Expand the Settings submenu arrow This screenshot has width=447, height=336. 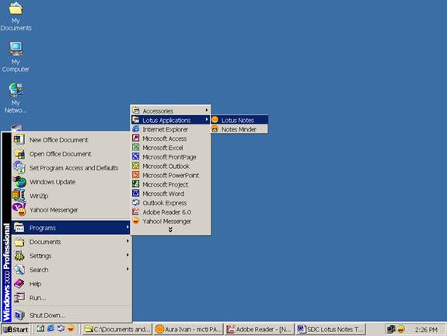tap(127, 255)
